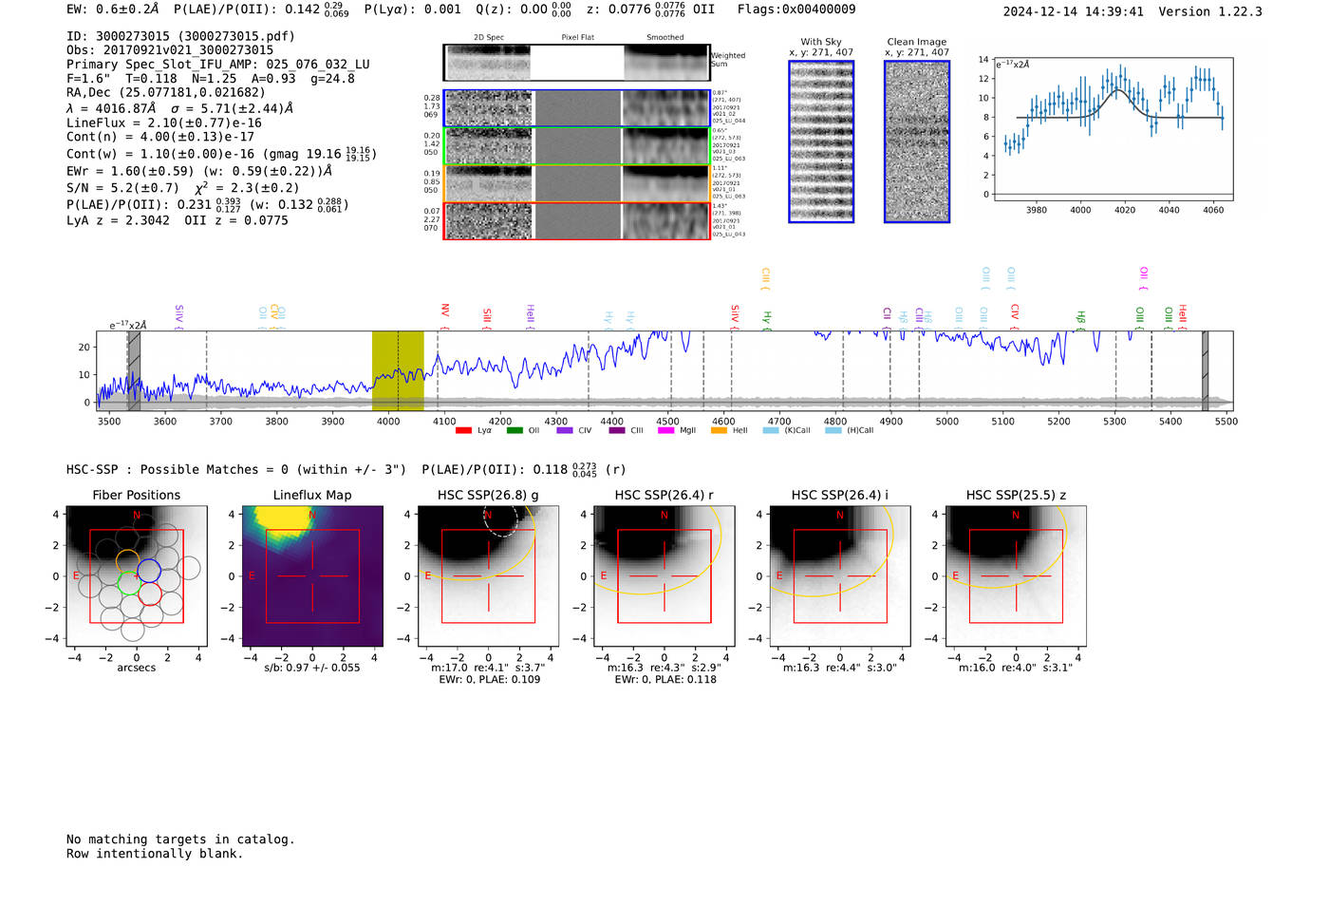Click the yellow highlighted band in the spectrum

coord(398,370)
